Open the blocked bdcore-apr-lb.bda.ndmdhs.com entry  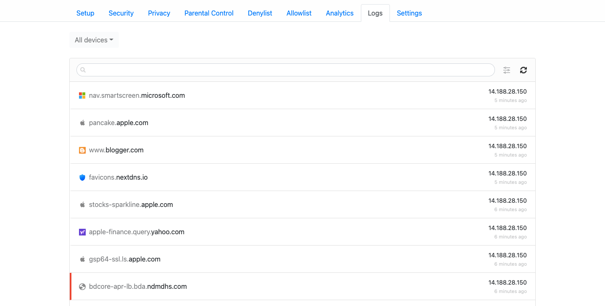[138, 287]
